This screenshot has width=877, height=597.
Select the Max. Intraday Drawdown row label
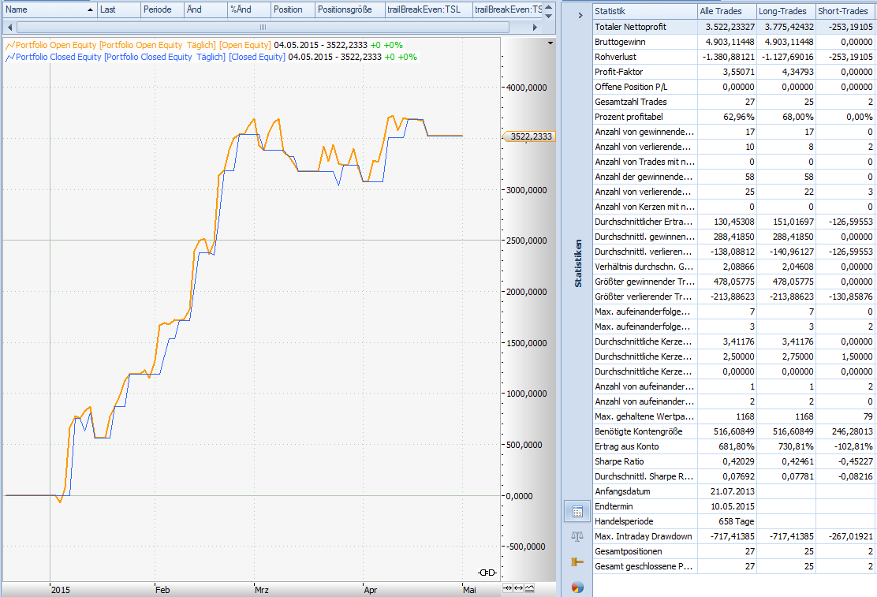[644, 536]
